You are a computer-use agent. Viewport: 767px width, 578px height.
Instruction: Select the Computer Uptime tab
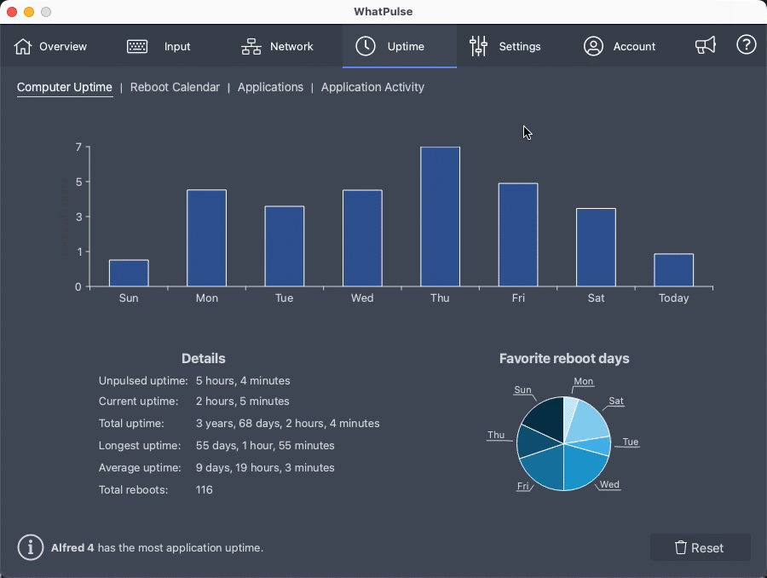click(64, 87)
